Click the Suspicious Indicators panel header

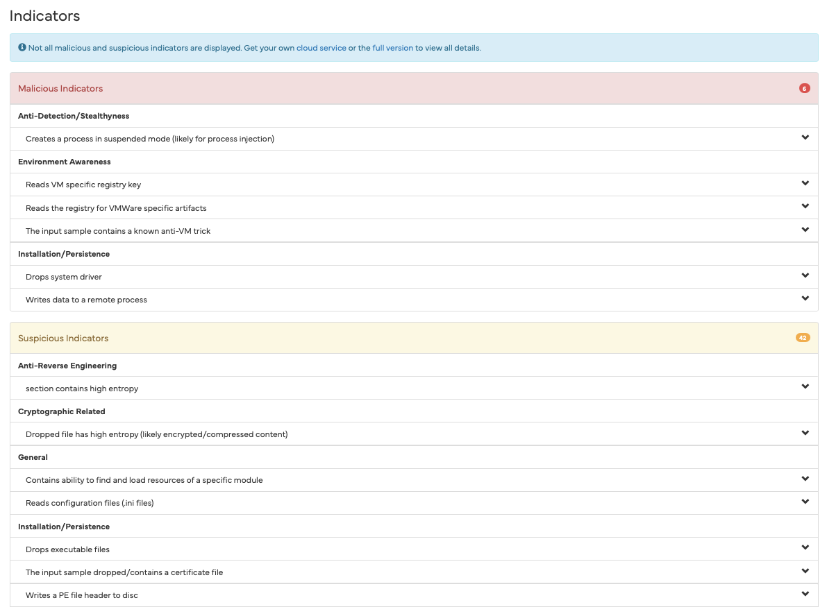tap(63, 339)
